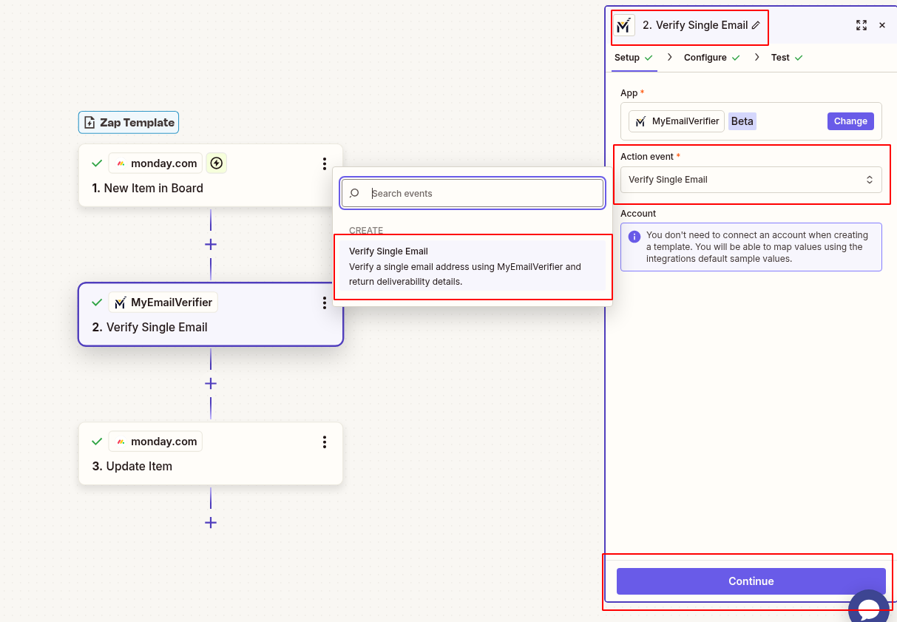897x622 pixels.
Task: Click the MyEmailVerifier logo in the panel header
Action: (x=623, y=24)
